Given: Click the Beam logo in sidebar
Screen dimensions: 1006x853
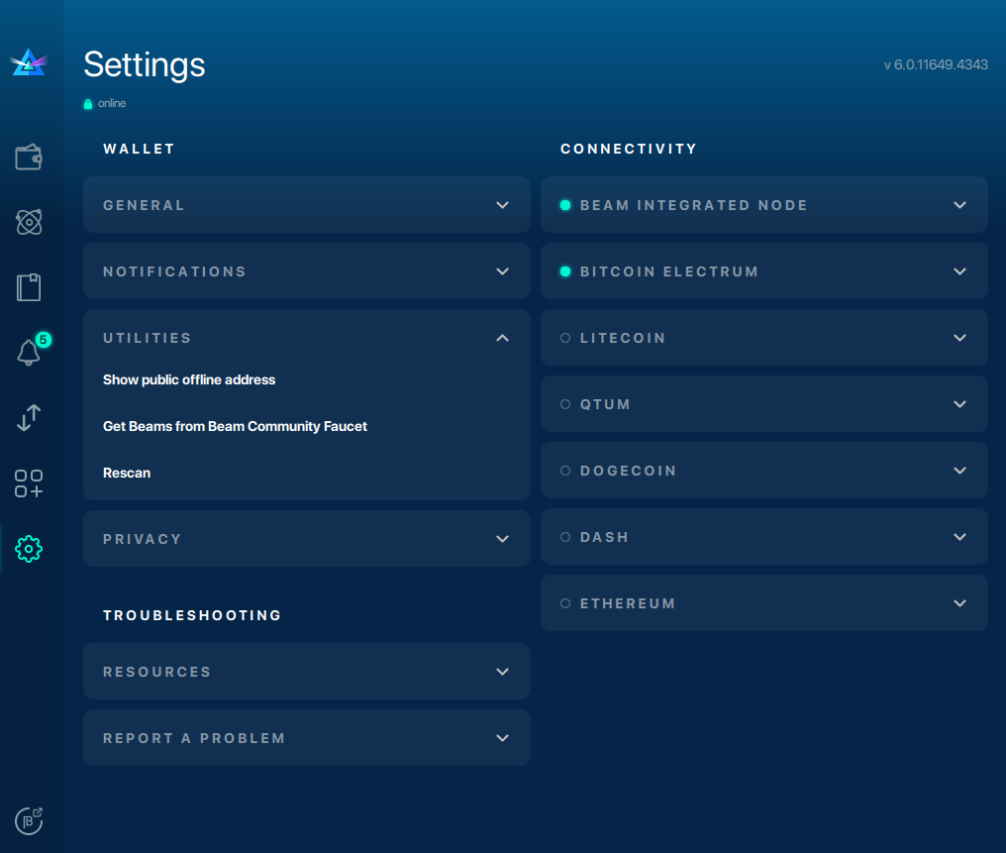Looking at the screenshot, I should click(x=29, y=62).
